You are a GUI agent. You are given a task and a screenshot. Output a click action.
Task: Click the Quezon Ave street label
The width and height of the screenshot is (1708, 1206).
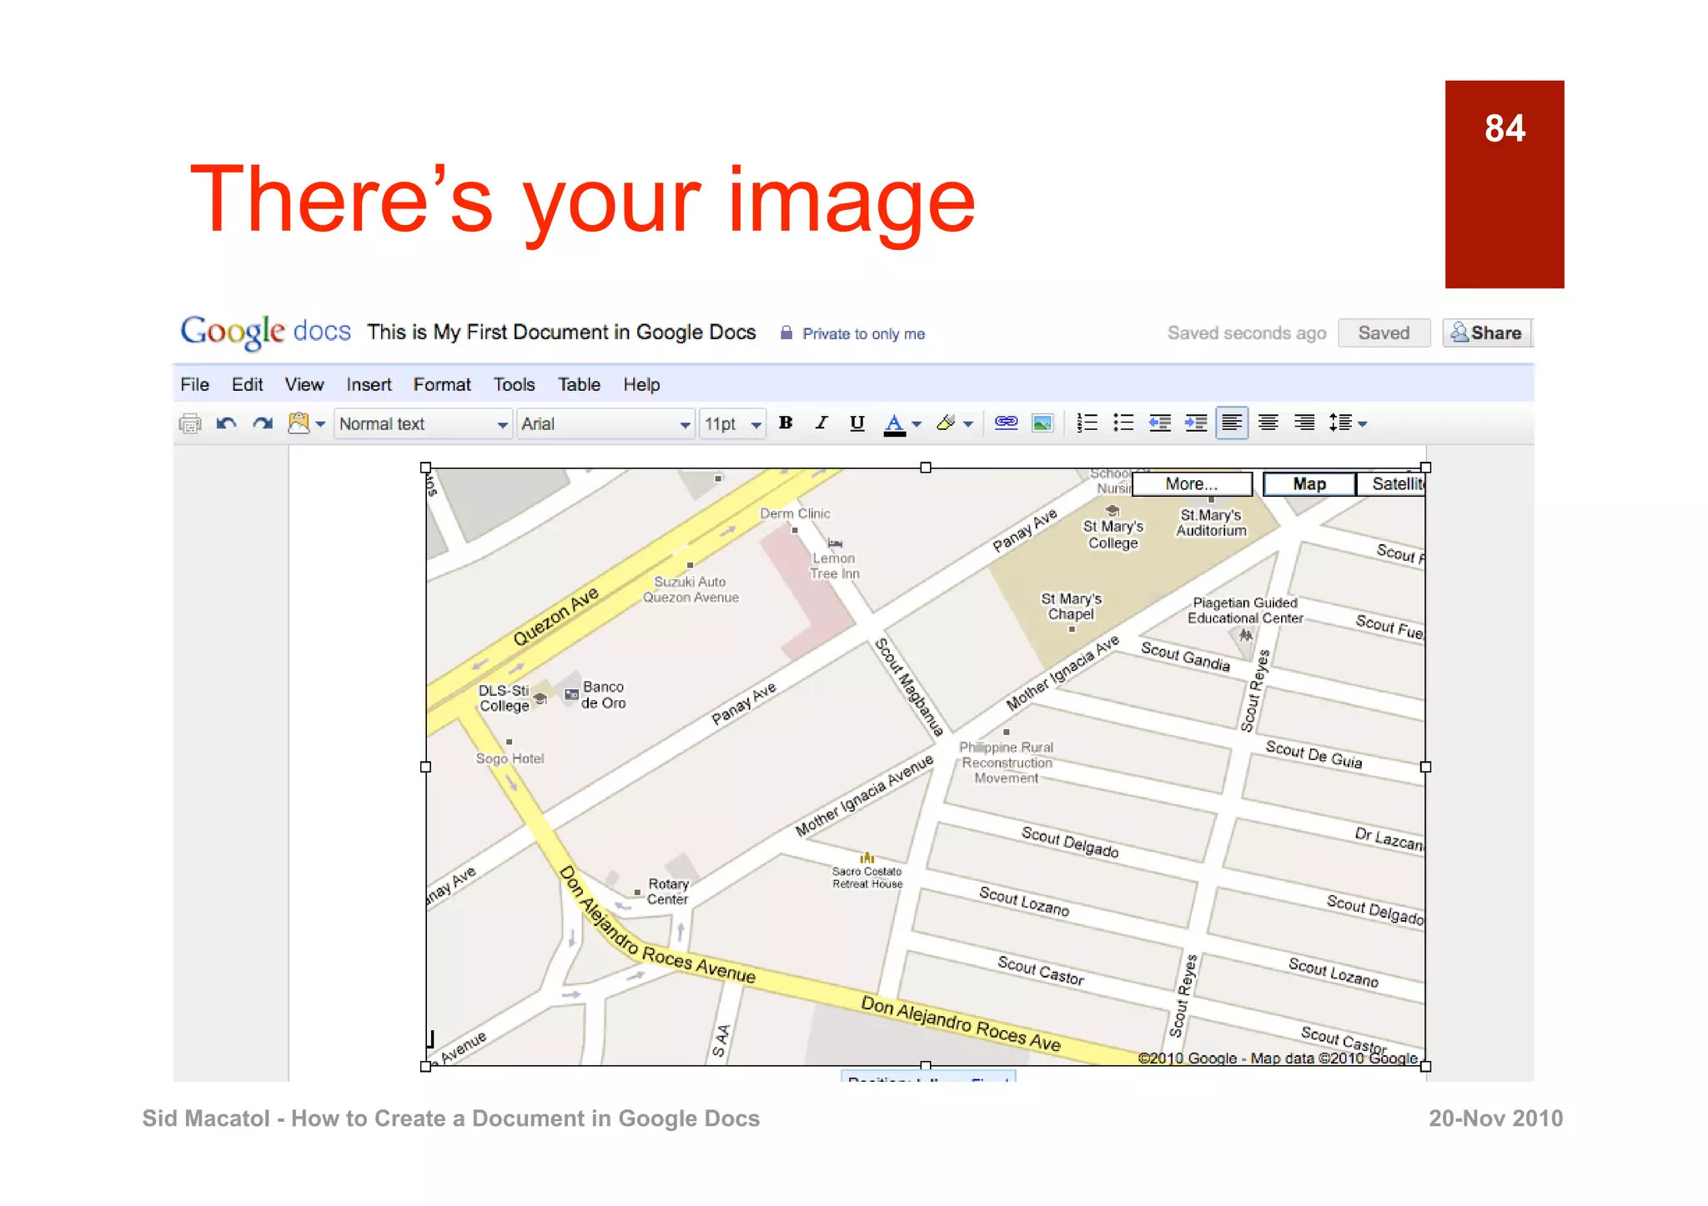coord(555,617)
